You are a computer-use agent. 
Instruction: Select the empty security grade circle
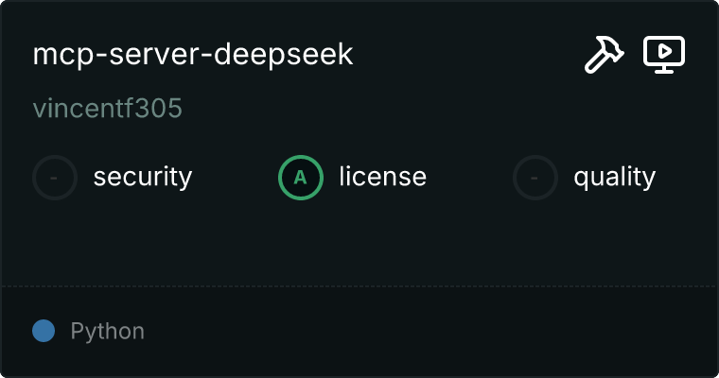point(55,178)
